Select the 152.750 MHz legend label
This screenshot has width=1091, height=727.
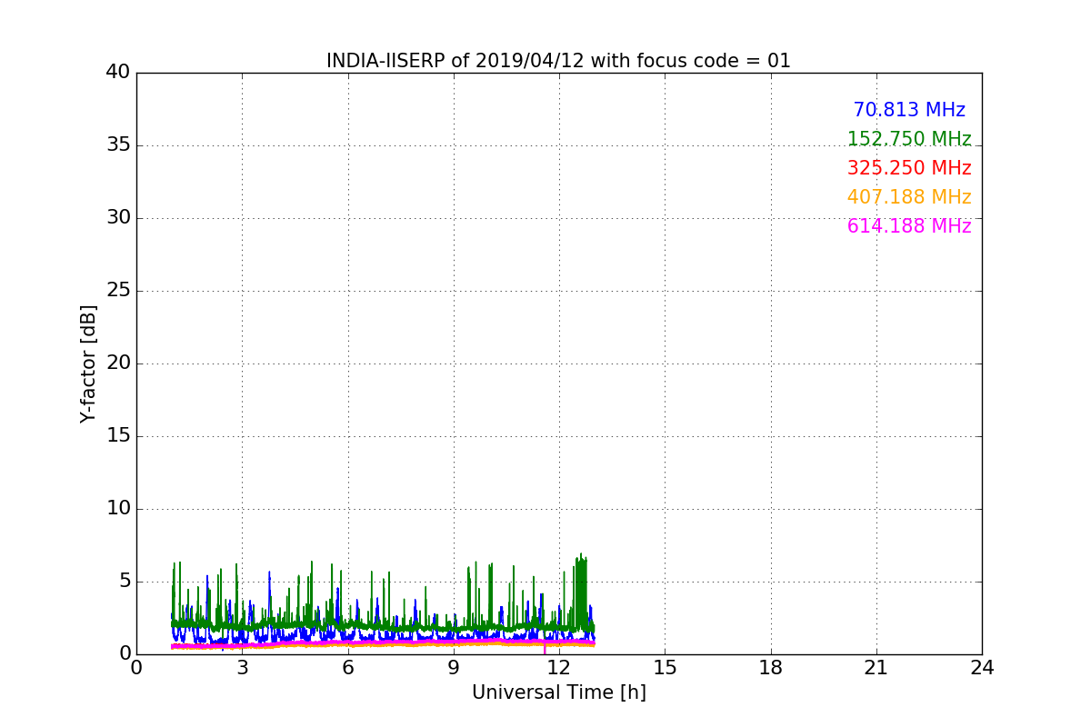click(x=909, y=139)
